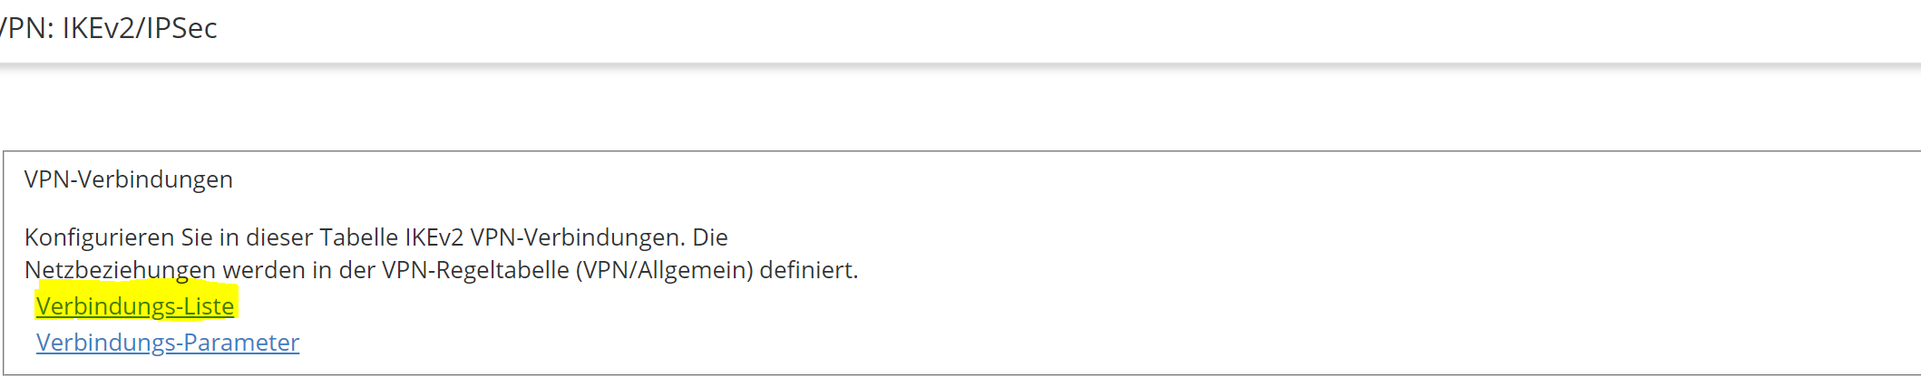This screenshot has height=377, width=1921.
Task: Click VPN-Verbindungen in the description's first line
Action: 577,237
